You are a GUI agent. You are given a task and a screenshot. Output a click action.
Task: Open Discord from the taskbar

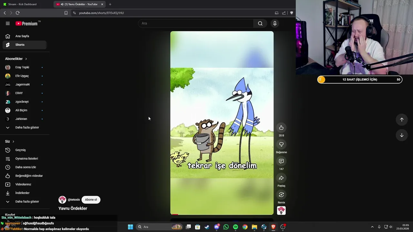[217, 227]
